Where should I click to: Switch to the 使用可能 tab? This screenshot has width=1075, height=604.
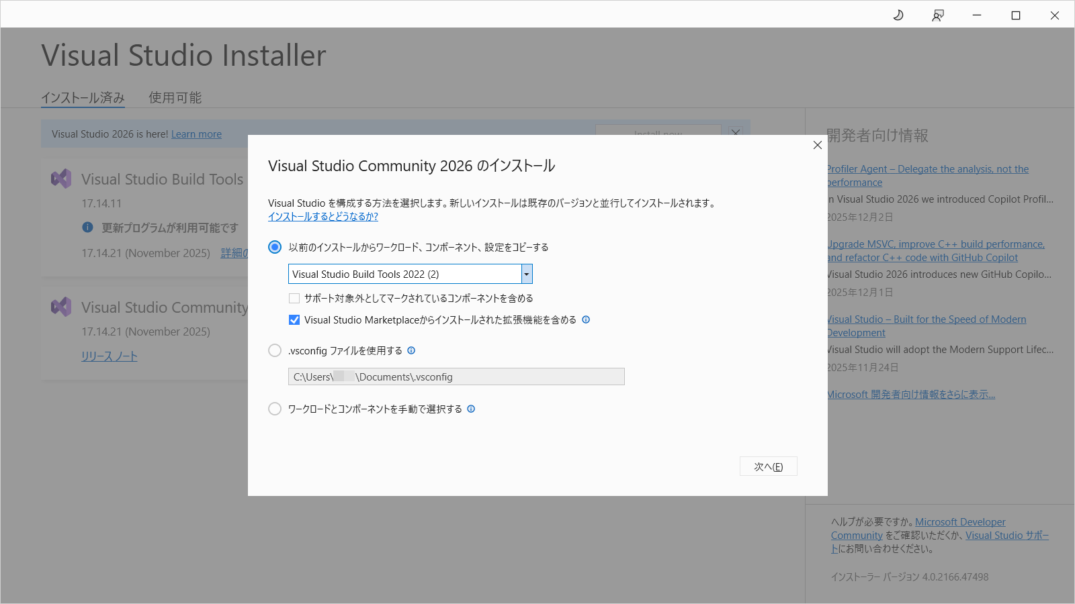(175, 97)
